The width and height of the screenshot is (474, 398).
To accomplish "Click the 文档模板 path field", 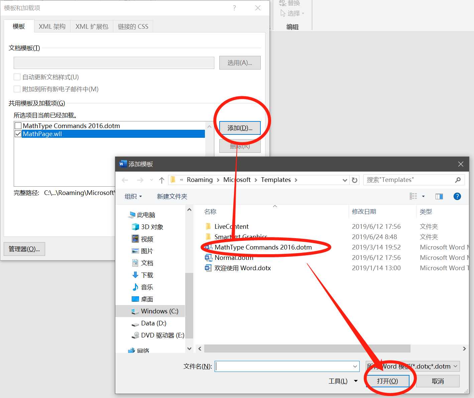I will [114, 63].
